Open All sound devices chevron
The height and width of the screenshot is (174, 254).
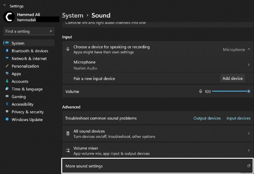pos(249,133)
